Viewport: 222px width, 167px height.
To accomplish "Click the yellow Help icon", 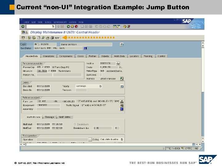I will (x=125, y=26).
